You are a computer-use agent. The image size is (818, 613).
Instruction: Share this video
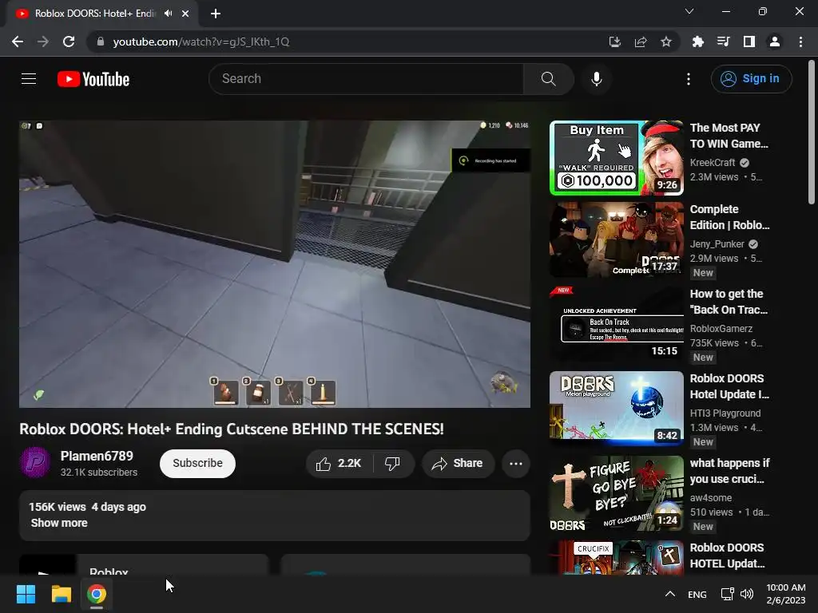point(458,464)
